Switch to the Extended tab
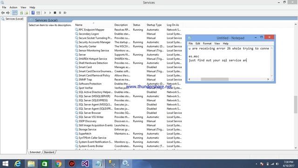This screenshot has width=298, height=168. [x=35, y=152]
